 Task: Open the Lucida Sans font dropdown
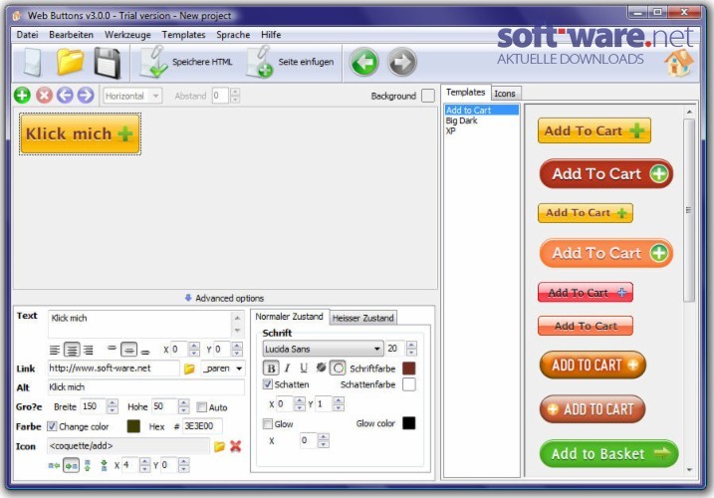(323, 349)
